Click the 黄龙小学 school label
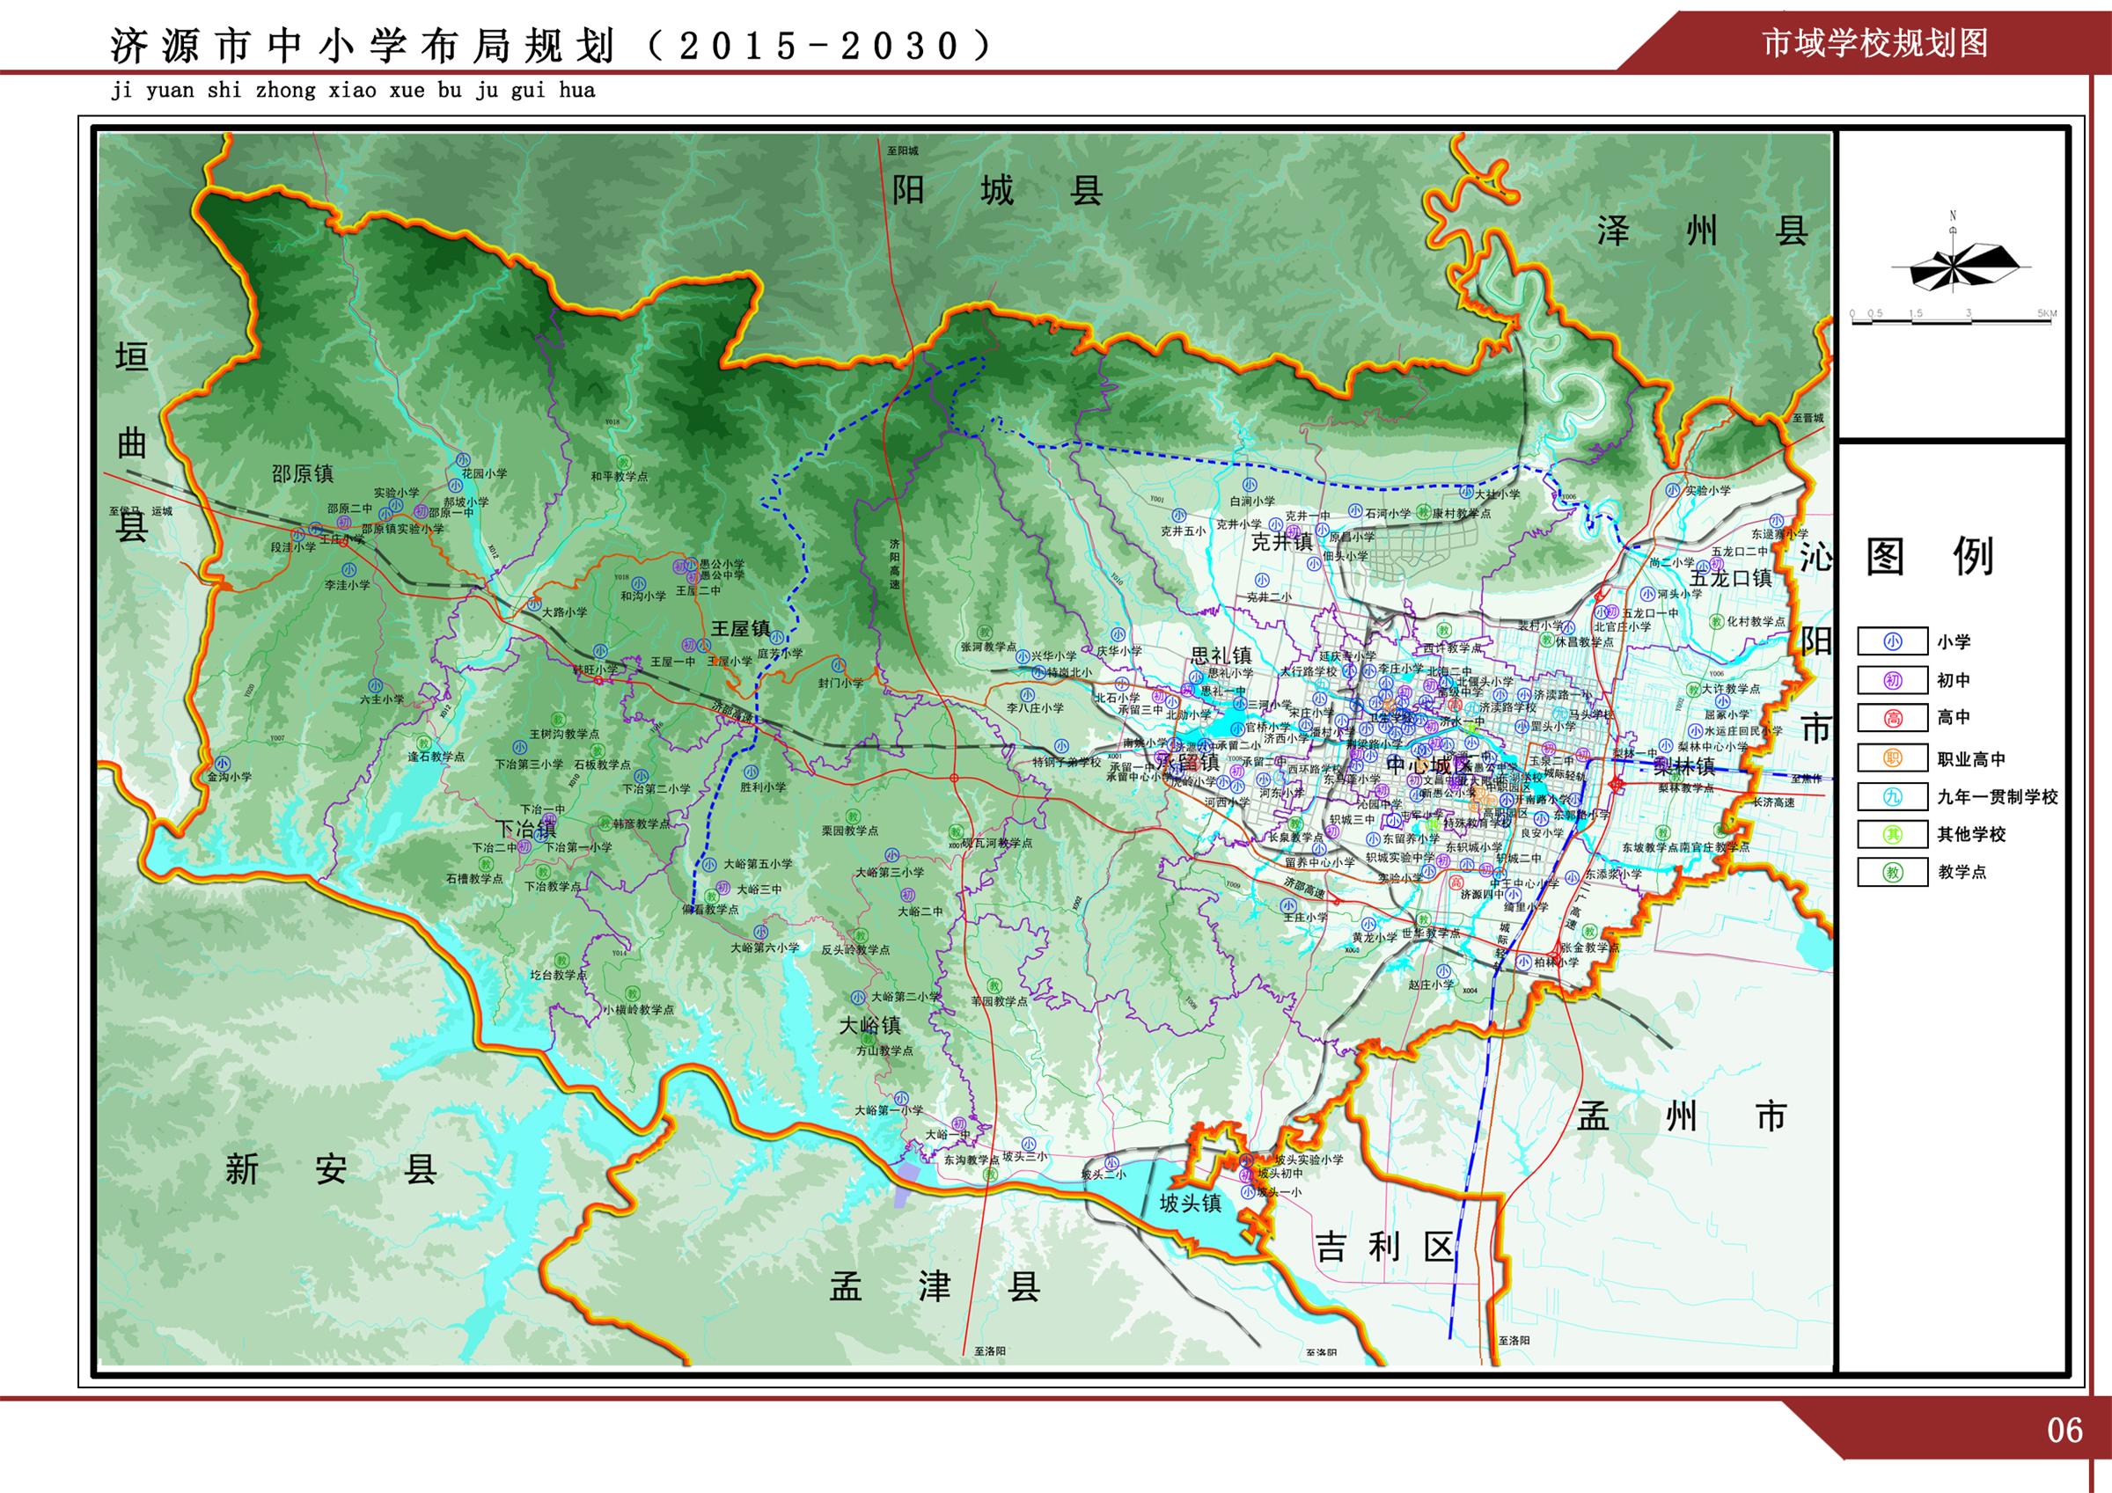 1375,936
